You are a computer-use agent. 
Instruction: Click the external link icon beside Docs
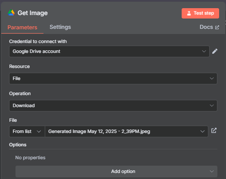tap(217, 28)
